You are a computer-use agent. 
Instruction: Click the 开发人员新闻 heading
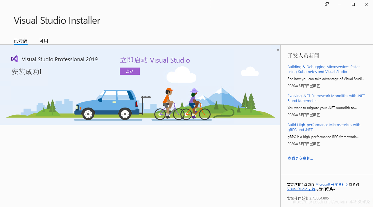[303, 56]
